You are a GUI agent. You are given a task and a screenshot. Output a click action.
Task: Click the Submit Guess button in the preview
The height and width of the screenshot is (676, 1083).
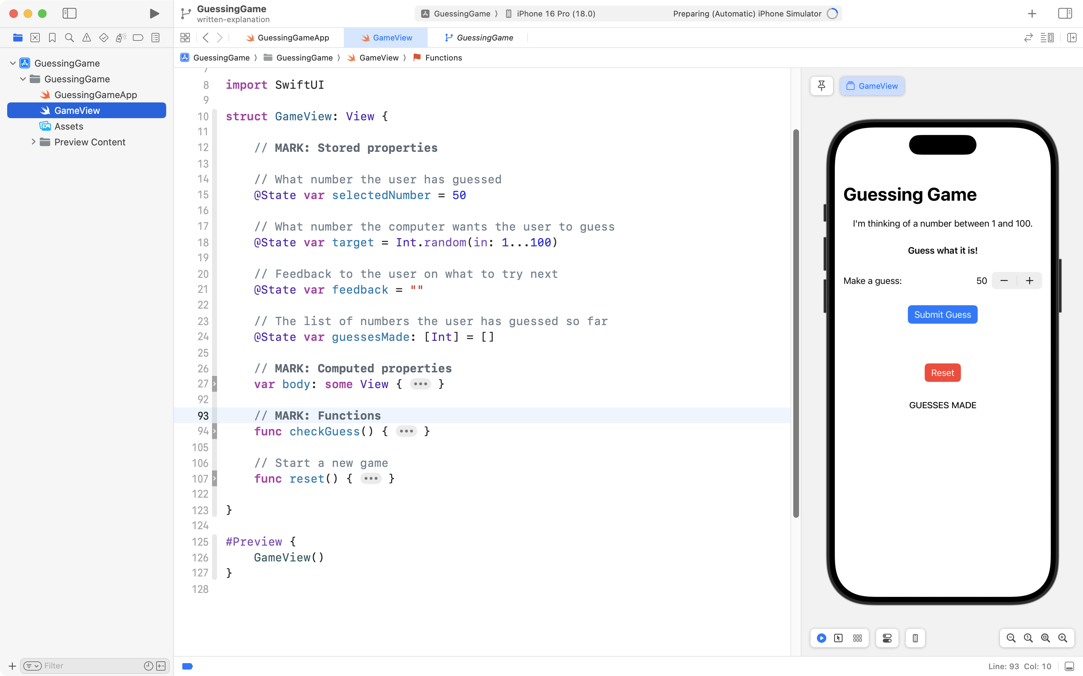942,314
